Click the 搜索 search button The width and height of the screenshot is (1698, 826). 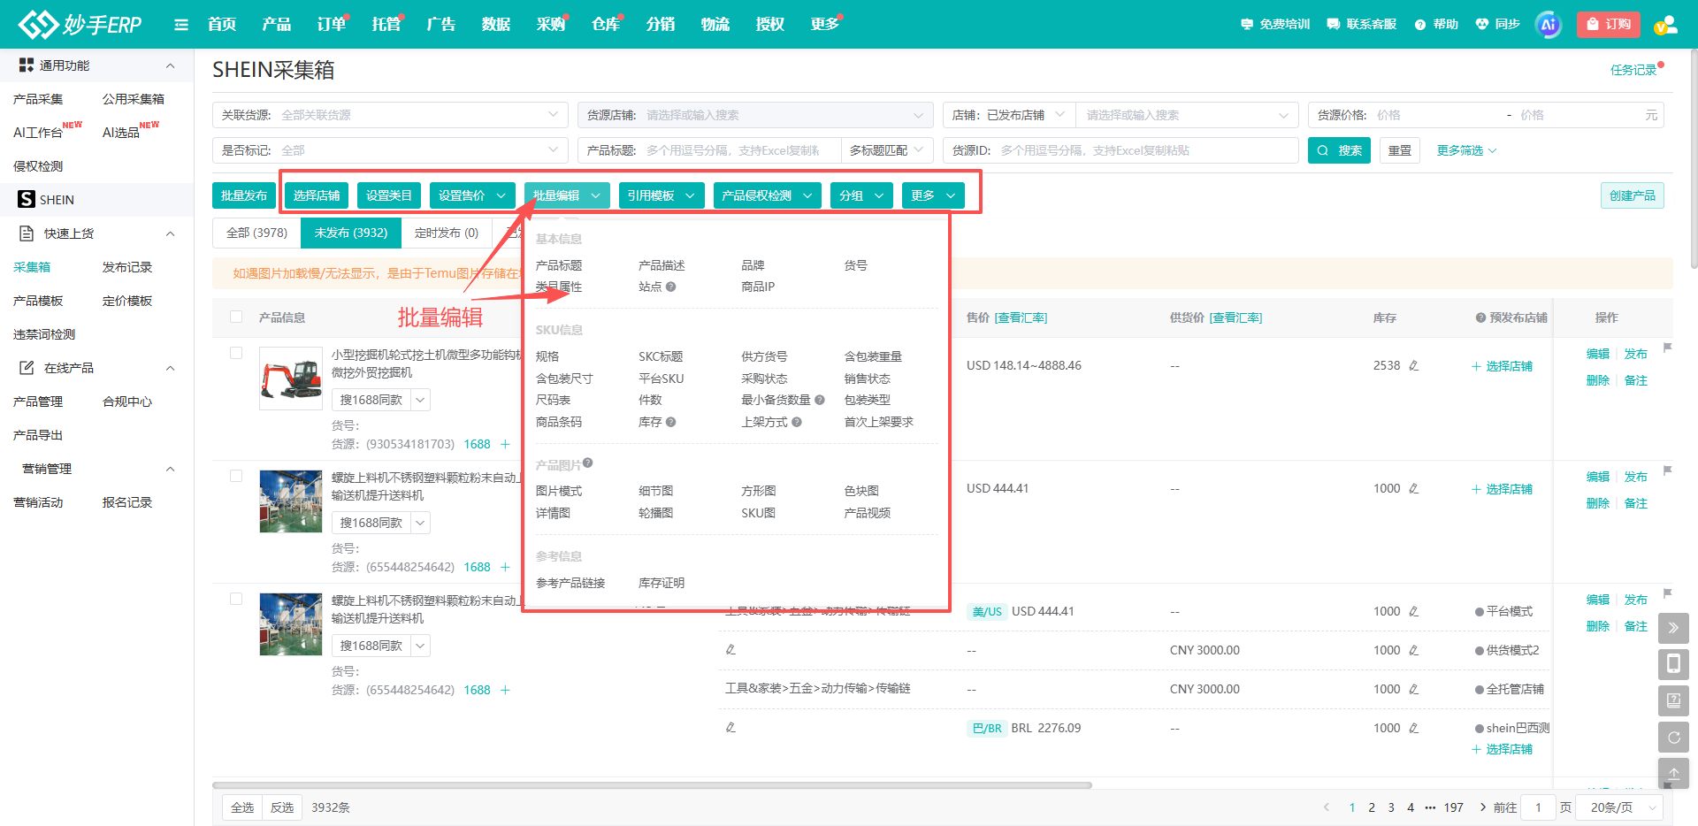[1339, 150]
